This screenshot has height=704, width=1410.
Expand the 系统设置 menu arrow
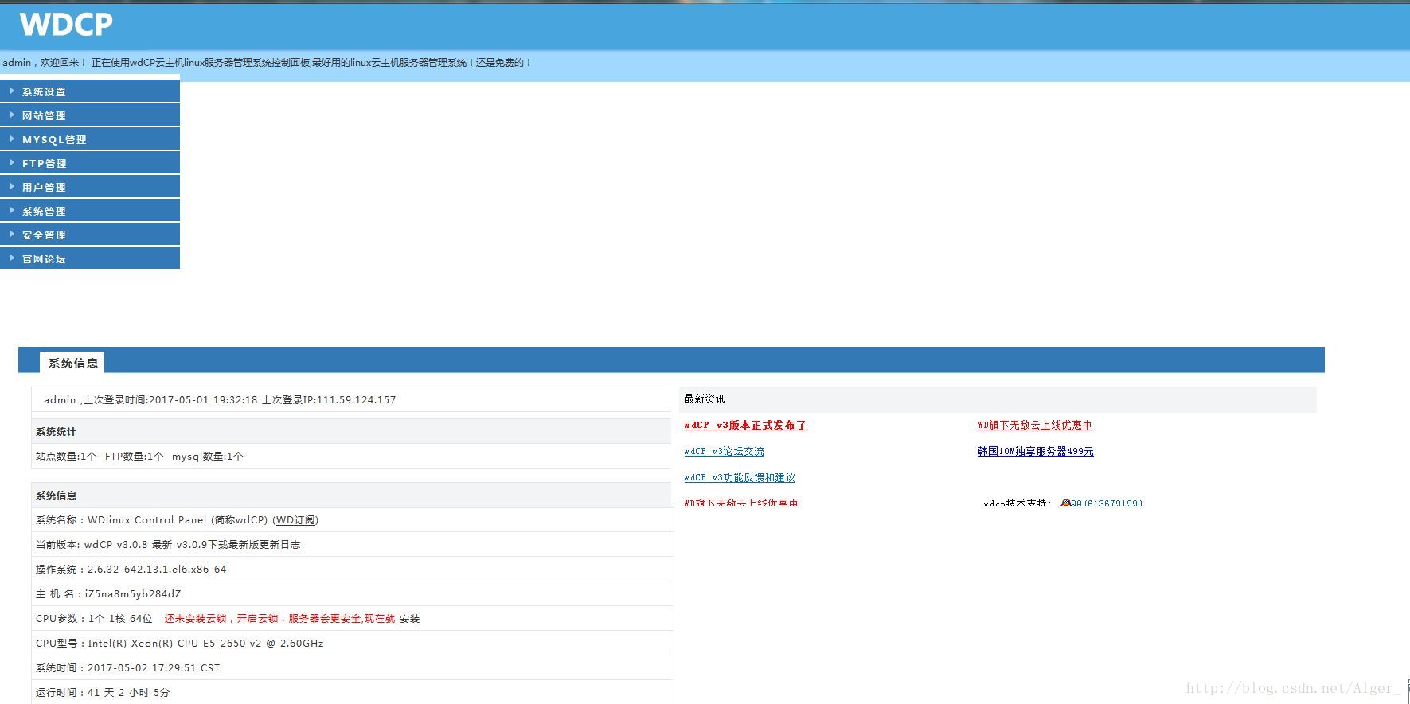click(x=12, y=91)
